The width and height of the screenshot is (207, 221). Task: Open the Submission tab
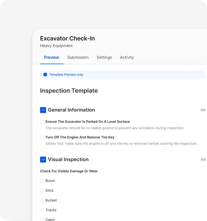click(x=78, y=57)
